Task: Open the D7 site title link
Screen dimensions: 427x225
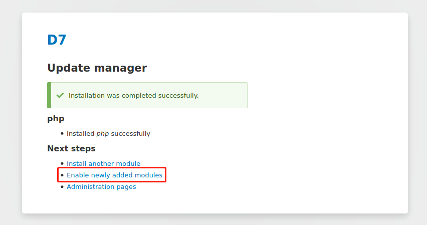Action: (x=57, y=40)
